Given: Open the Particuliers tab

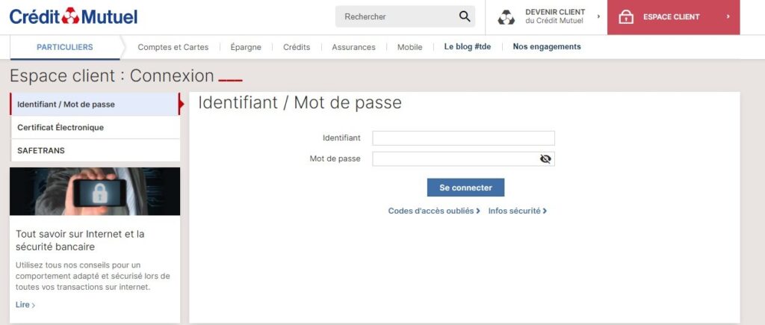Looking at the screenshot, I should click(65, 47).
